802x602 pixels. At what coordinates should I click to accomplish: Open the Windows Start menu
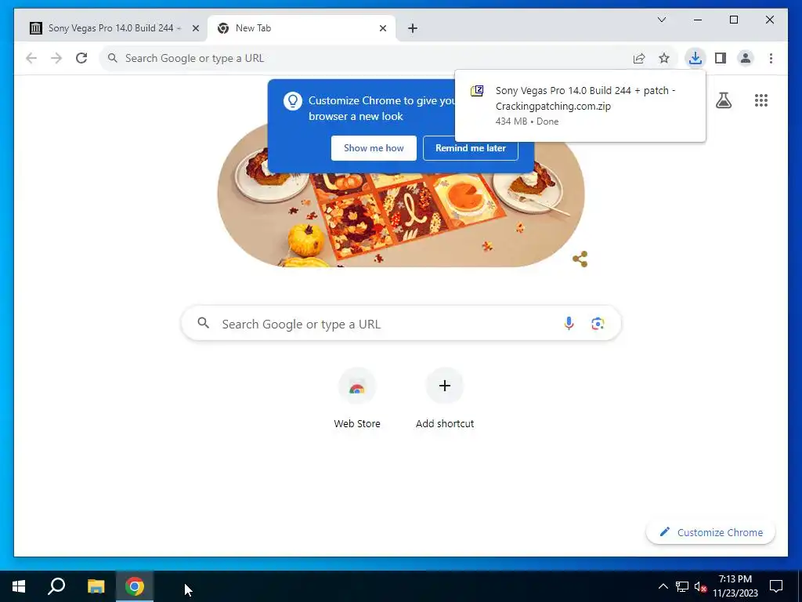(19, 586)
